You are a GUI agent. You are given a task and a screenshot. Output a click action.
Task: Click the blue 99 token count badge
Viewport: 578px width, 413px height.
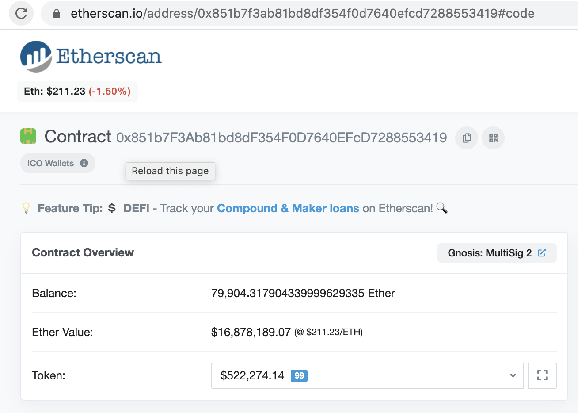[x=299, y=376]
